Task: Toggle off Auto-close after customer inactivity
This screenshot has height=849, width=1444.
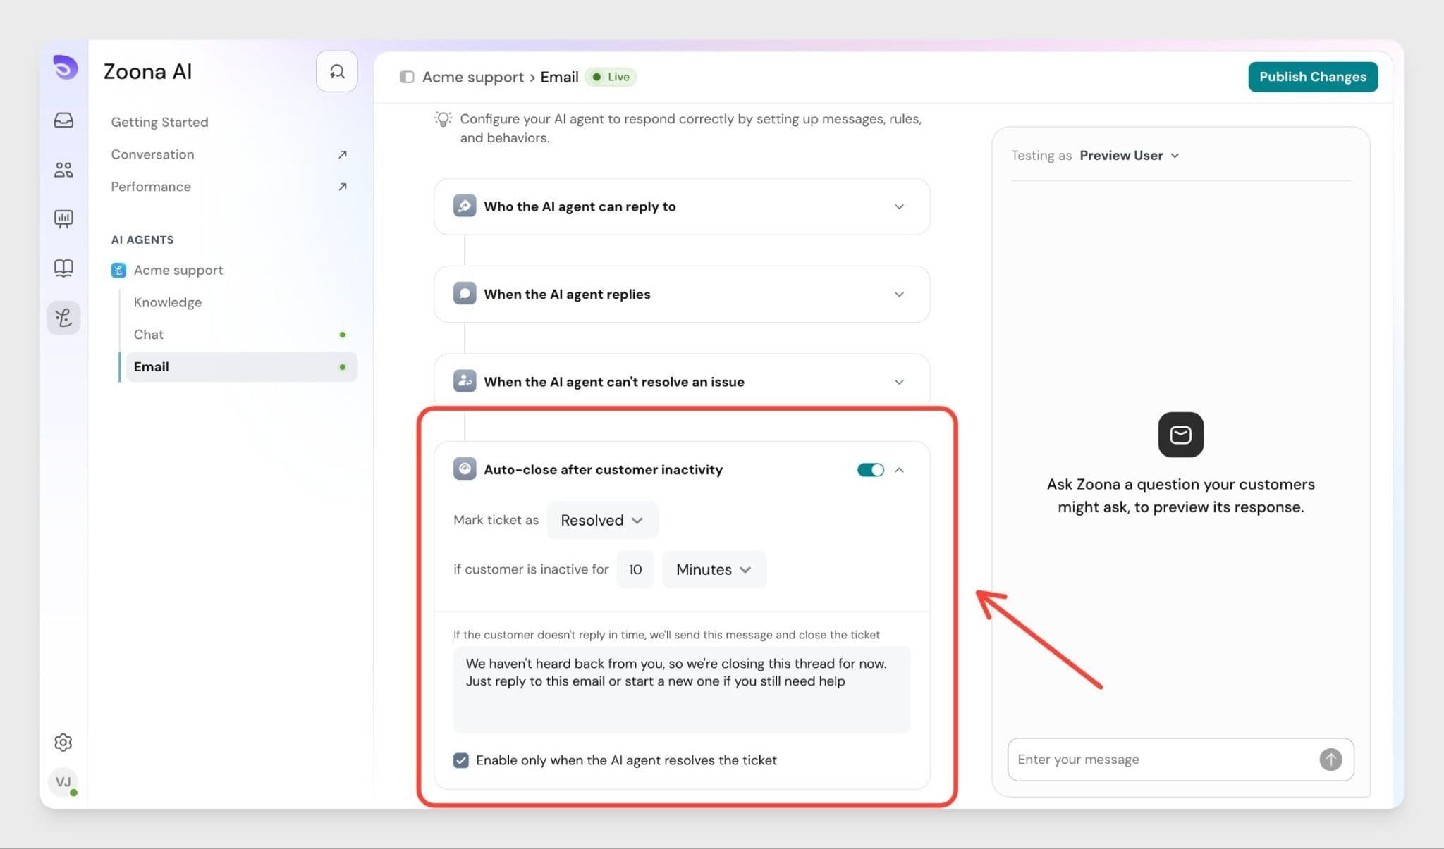Action: tap(870, 470)
